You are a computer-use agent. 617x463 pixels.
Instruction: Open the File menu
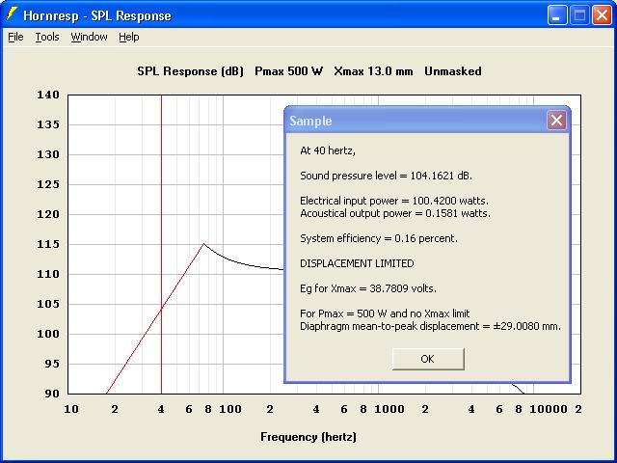(x=15, y=37)
